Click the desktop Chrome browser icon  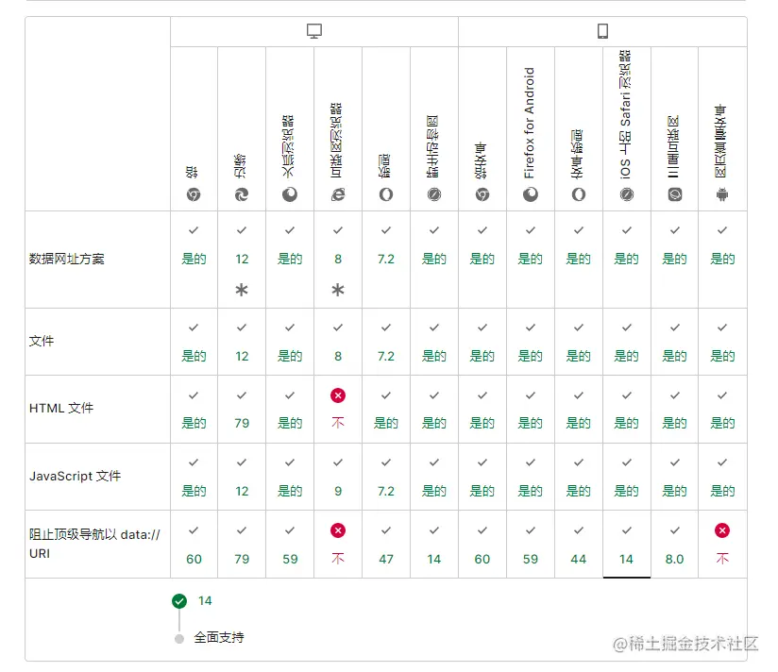(x=194, y=194)
